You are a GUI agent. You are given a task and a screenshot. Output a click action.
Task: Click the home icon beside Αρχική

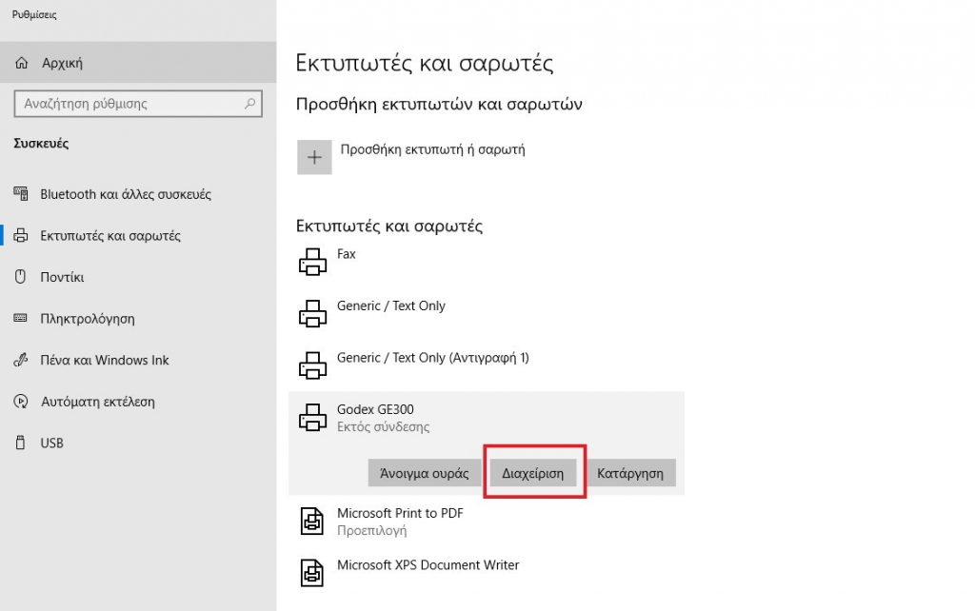[22, 64]
